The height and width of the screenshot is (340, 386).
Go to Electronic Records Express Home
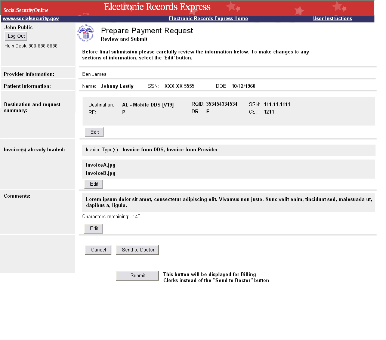[208, 19]
